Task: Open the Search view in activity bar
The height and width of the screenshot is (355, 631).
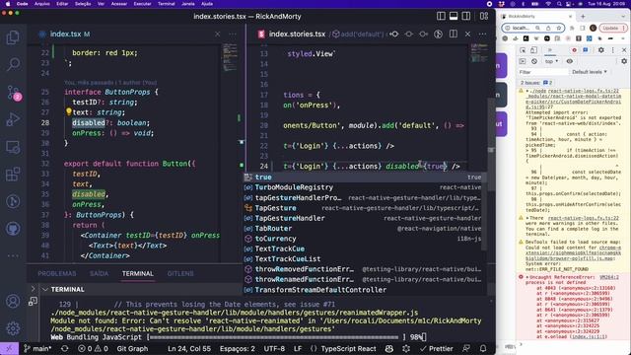Action: [13, 64]
